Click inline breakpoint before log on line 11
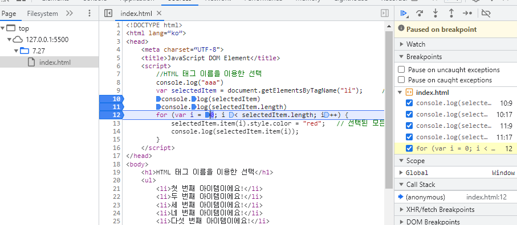 pos(194,107)
